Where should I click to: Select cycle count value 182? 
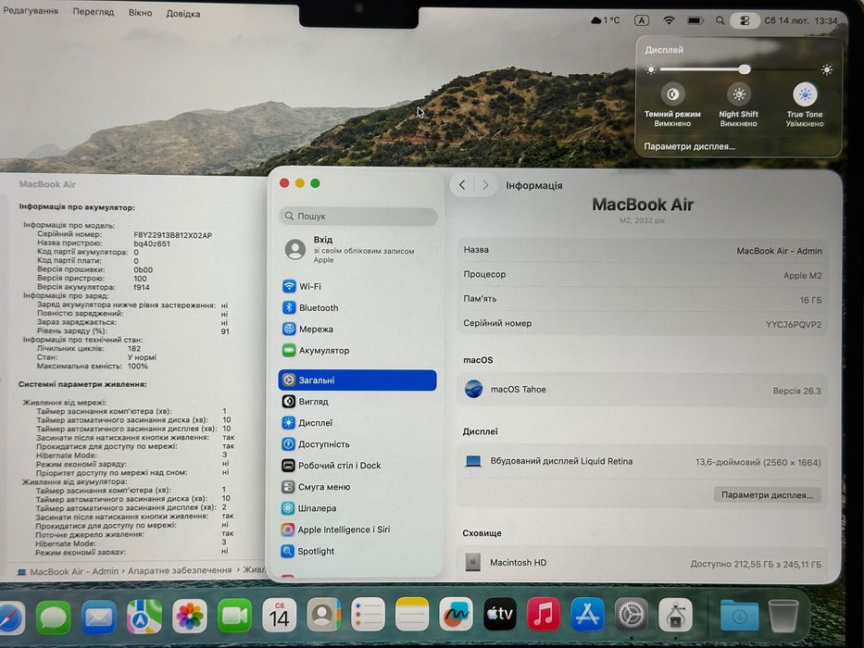(134, 348)
